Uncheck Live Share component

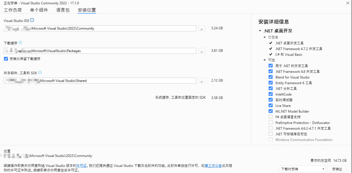tap(270, 106)
